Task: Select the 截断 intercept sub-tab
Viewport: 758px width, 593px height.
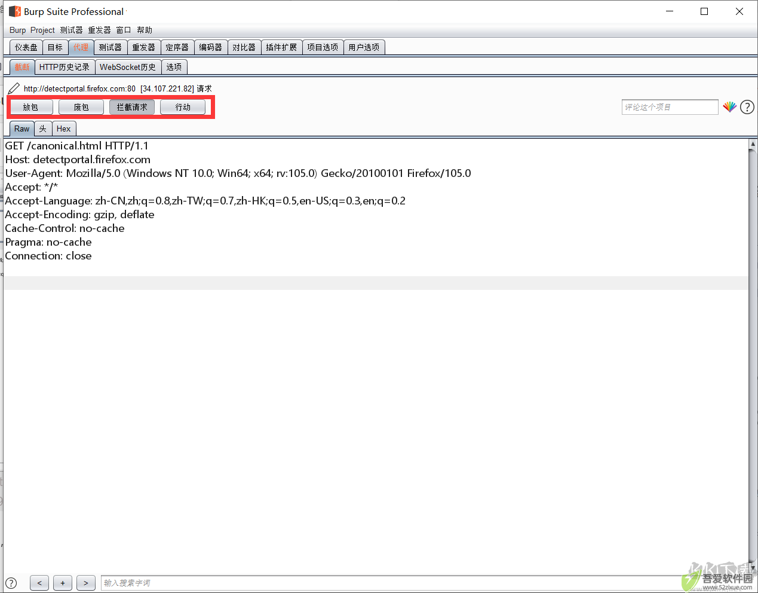Action: 22,67
